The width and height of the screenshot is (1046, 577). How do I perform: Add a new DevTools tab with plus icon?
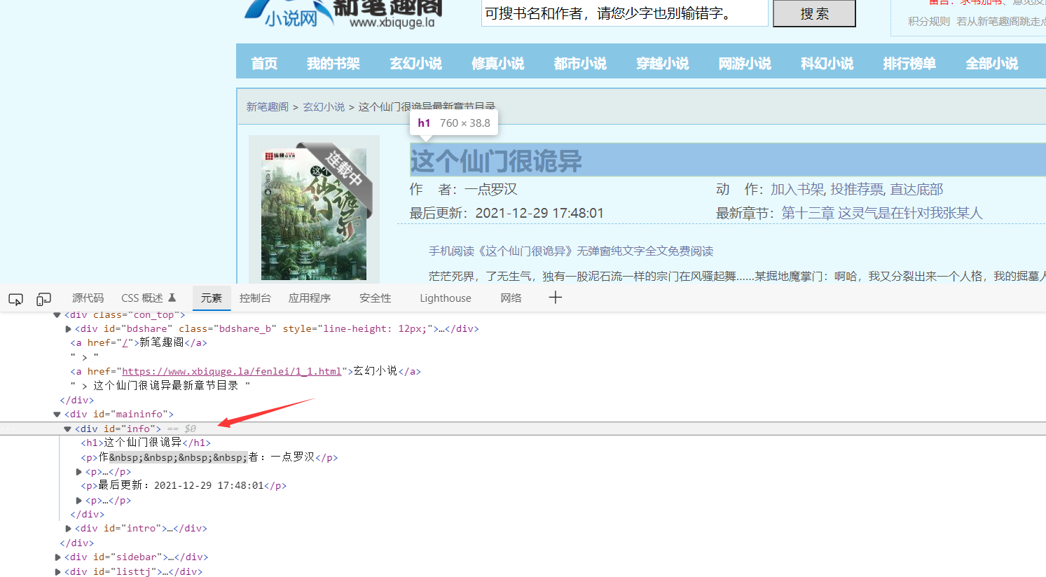coord(555,298)
